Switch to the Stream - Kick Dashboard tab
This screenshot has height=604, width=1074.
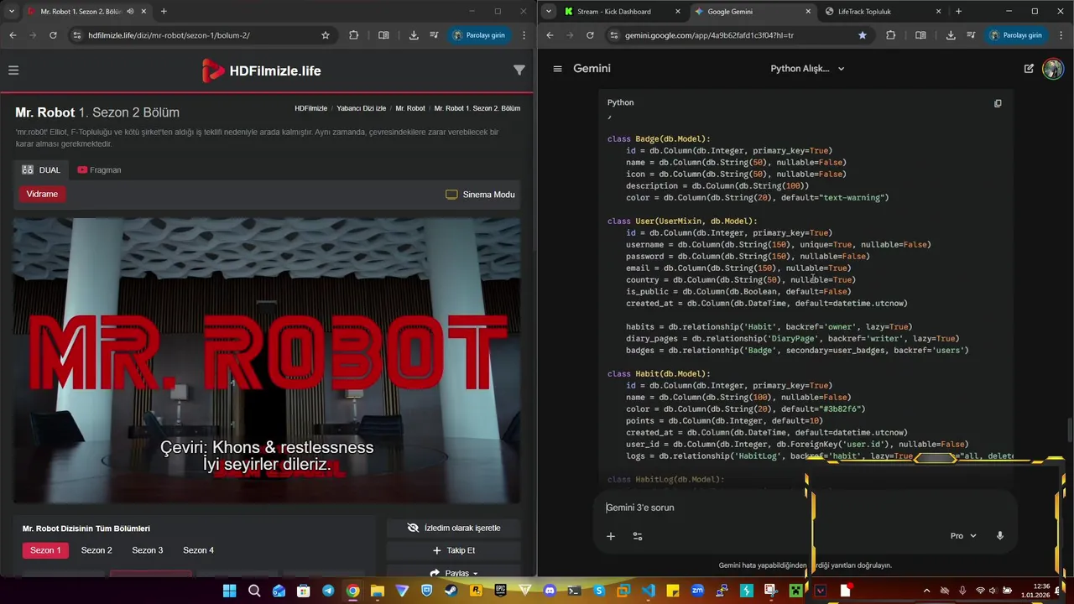(622, 12)
